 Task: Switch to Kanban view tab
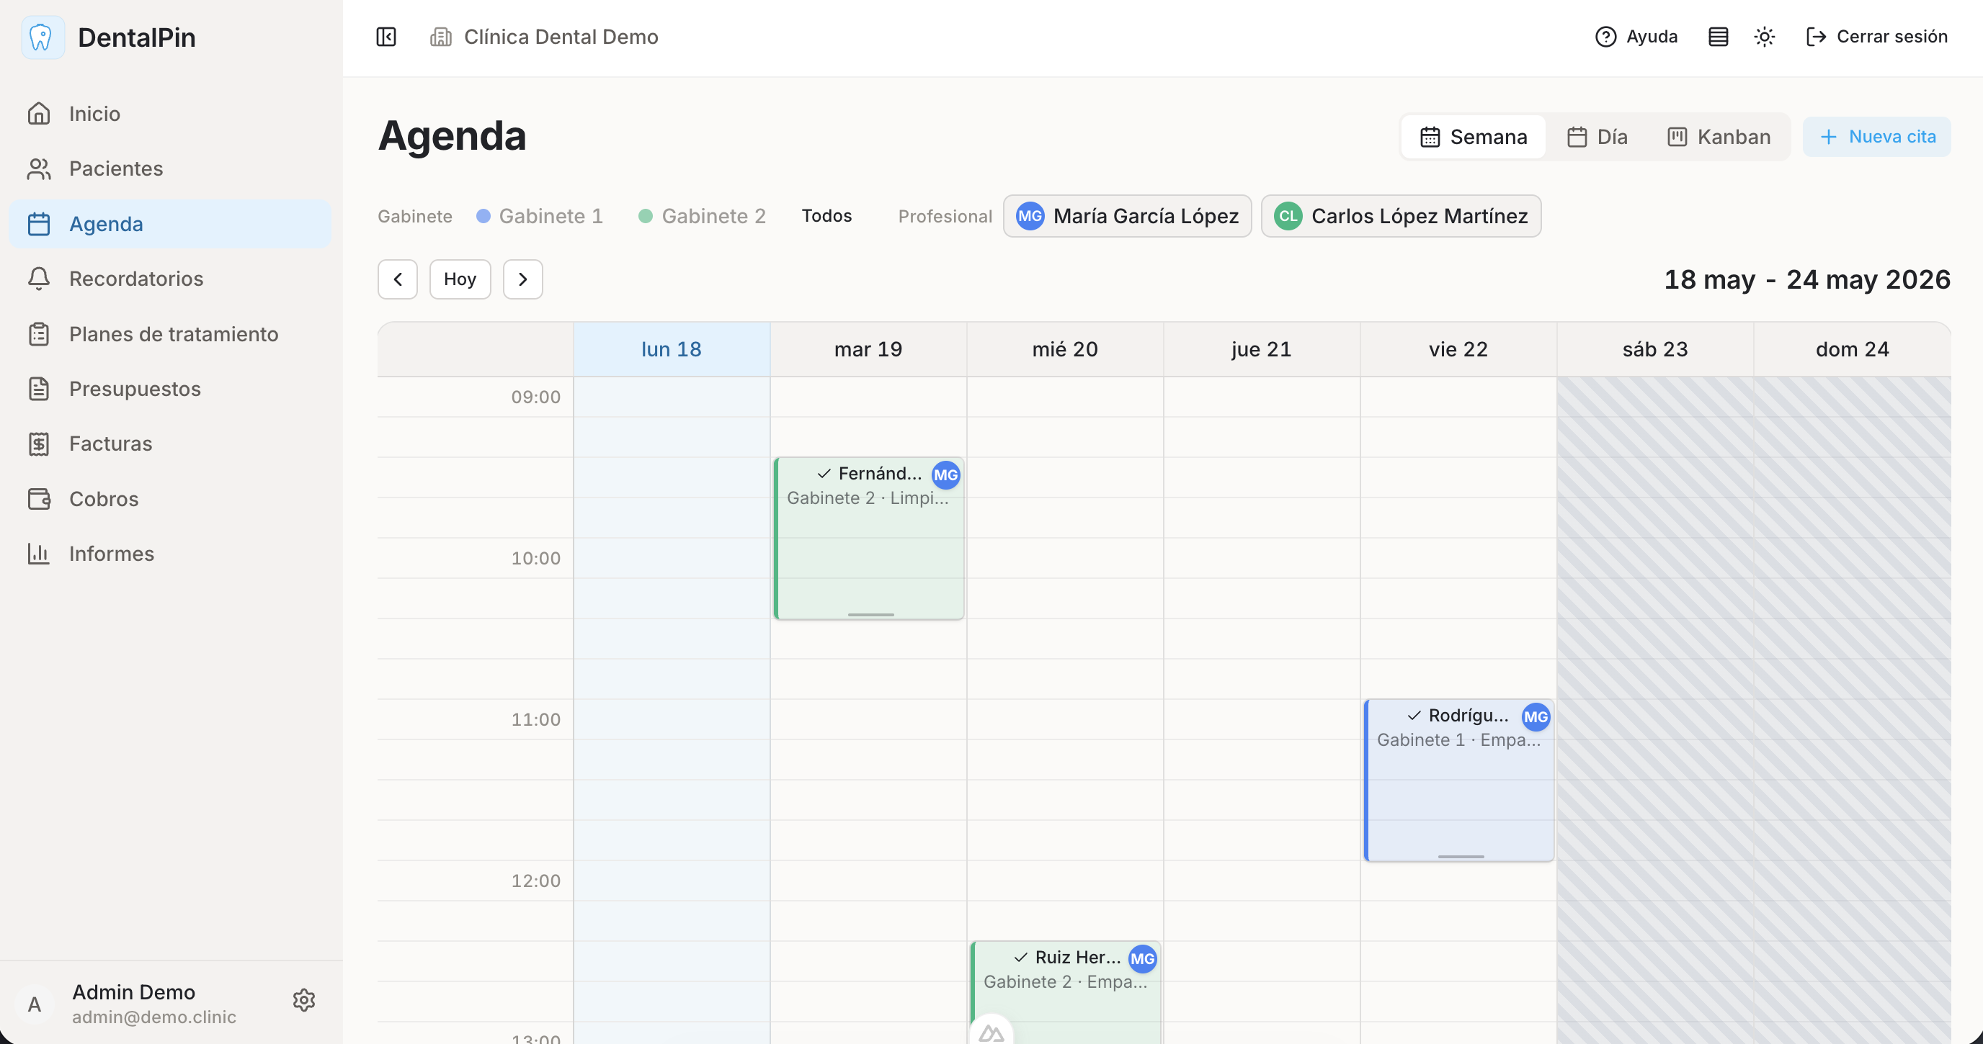(x=1718, y=137)
